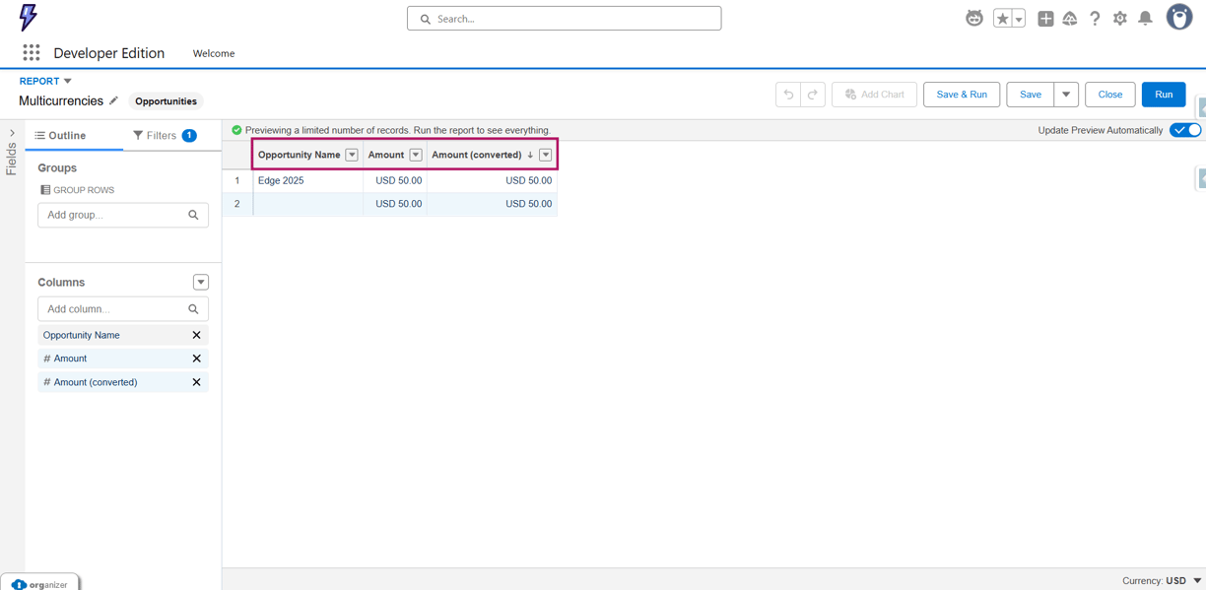The width and height of the screenshot is (1206, 590).
Task: Click the Add Chart button
Action: [x=874, y=95]
